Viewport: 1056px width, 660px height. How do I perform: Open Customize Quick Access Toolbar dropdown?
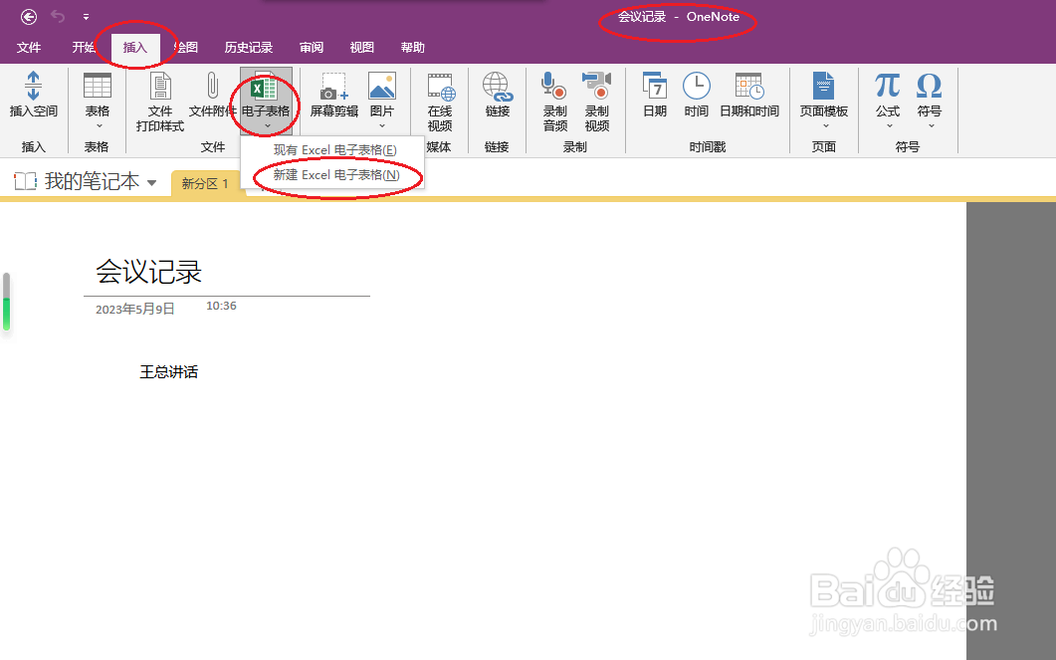(x=87, y=17)
